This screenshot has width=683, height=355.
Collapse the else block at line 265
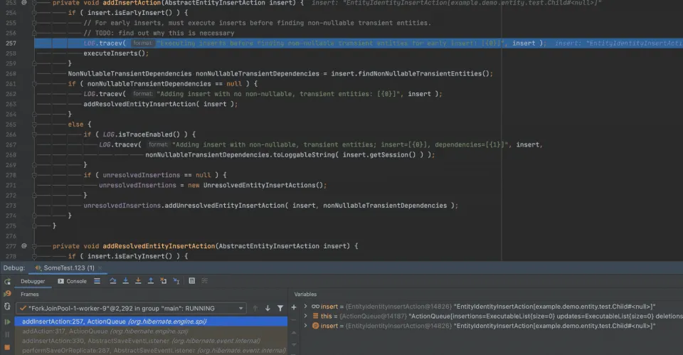(x=34, y=124)
